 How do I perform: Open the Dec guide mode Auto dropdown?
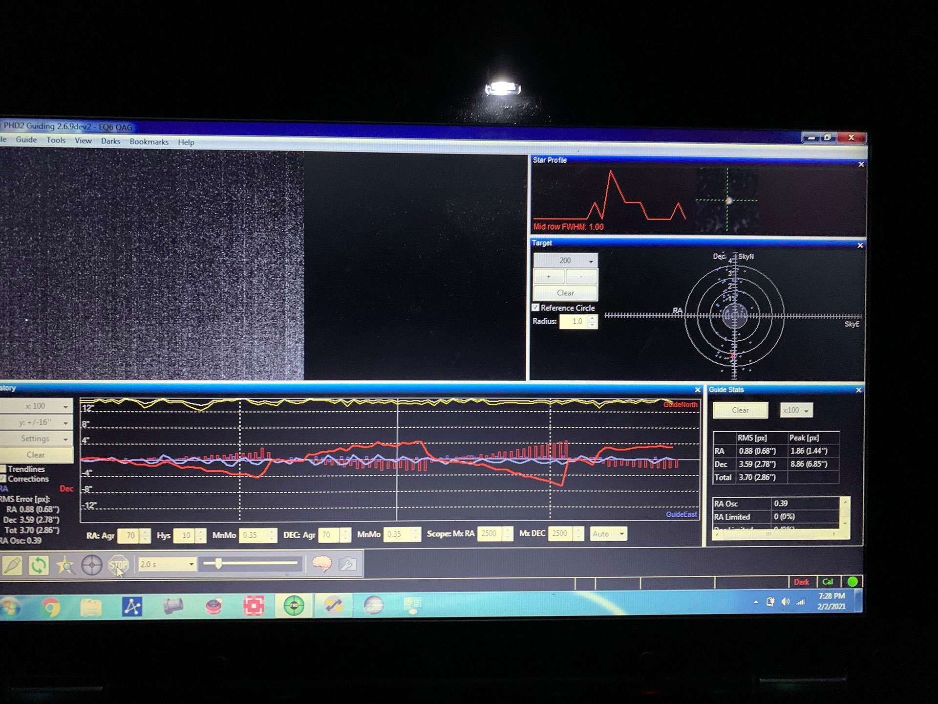(x=608, y=534)
